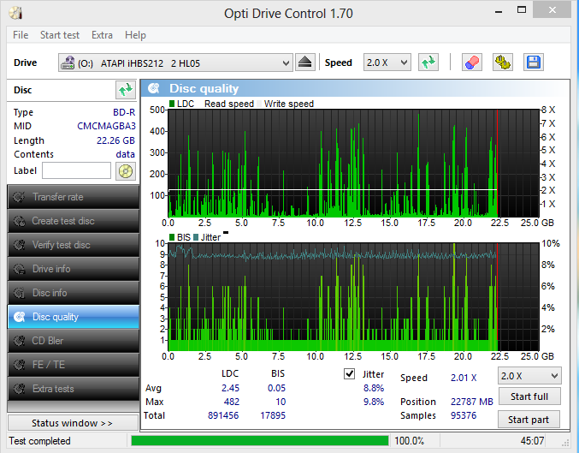Image resolution: width=579 pixels, height=453 pixels.
Task: Click the Start part button
Action: click(x=529, y=420)
